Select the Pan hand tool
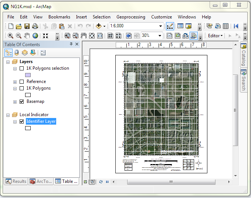The image size is (251, 198). [27, 36]
